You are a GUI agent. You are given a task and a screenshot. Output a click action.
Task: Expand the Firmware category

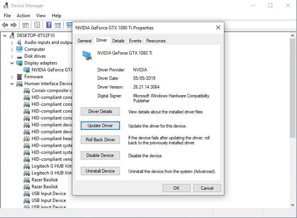point(12,77)
